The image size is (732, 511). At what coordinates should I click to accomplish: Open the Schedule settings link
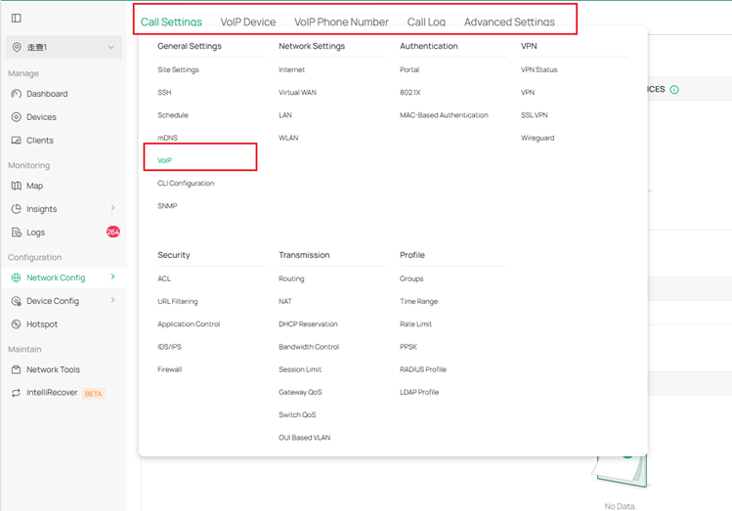173,115
